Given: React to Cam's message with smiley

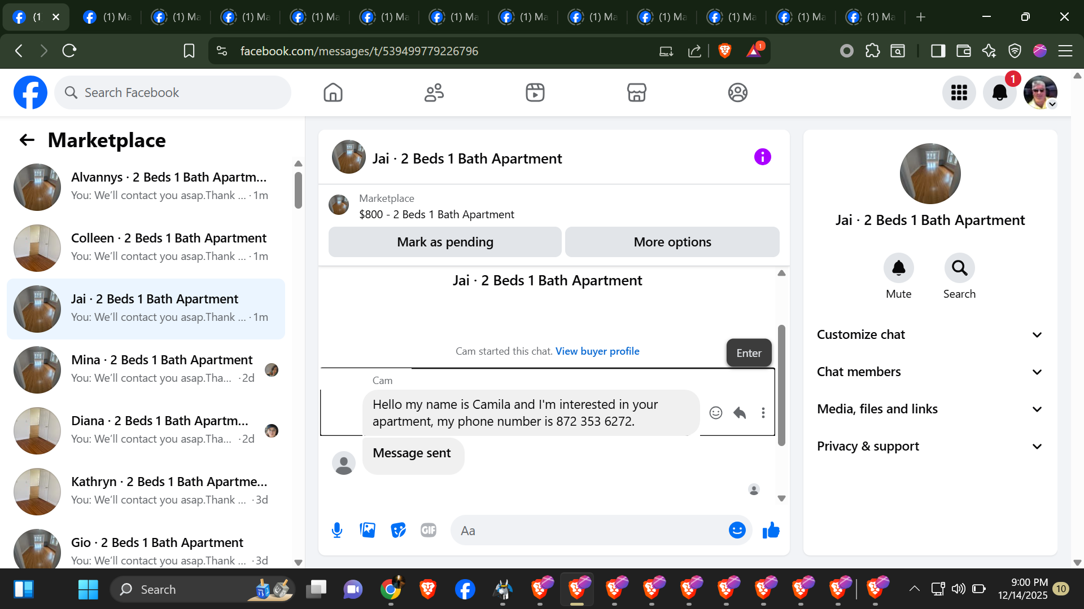Looking at the screenshot, I should (716, 413).
